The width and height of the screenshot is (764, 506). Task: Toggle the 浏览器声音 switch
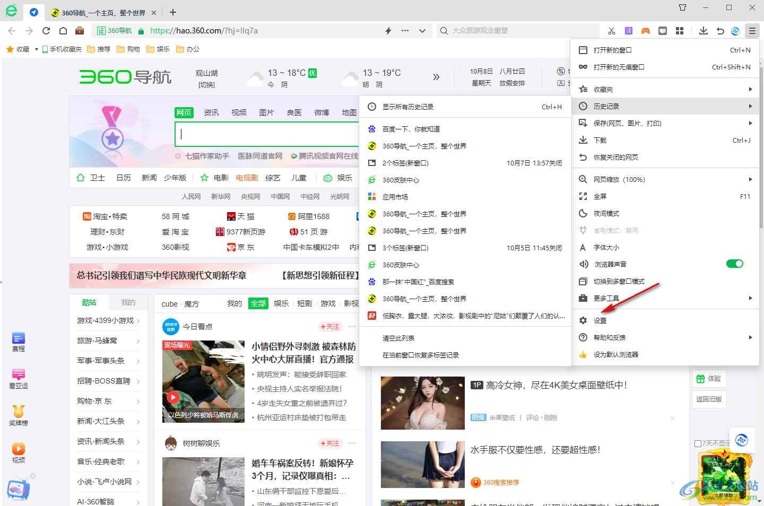tap(735, 264)
